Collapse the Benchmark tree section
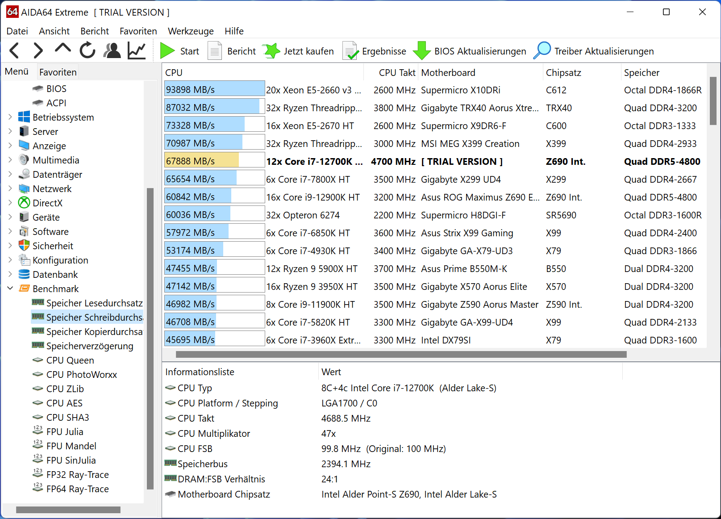Screen dimensions: 721x519 10,289
